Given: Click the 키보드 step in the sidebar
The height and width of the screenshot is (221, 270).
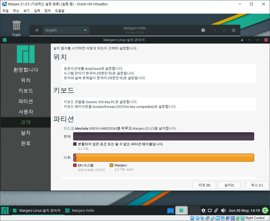Looking at the screenshot, I should click(x=26, y=91).
